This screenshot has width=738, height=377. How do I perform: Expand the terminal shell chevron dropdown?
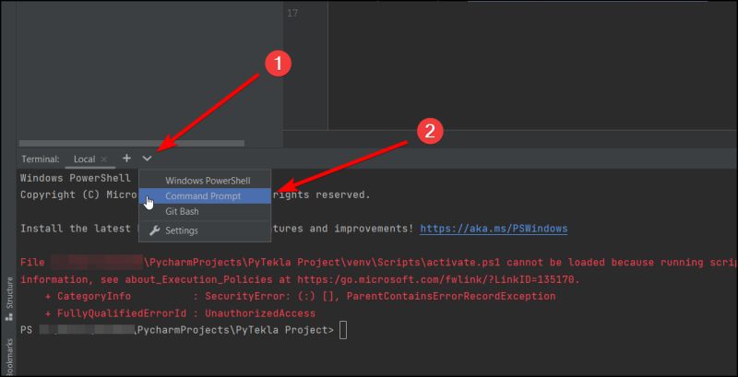(x=147, y=159)
